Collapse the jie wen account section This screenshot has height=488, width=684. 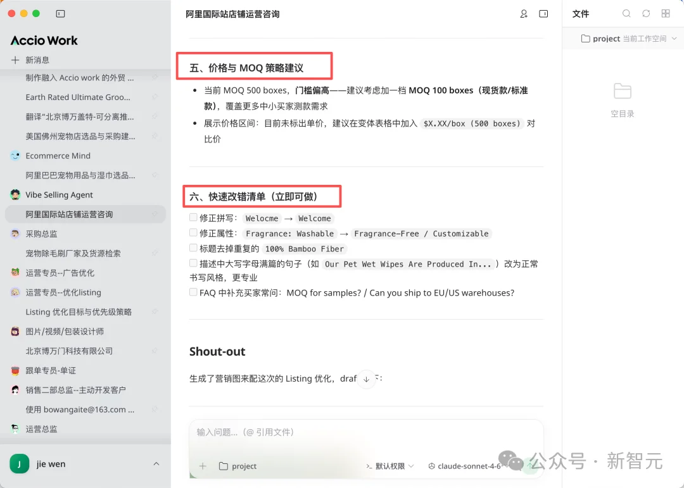pos(156,463)
